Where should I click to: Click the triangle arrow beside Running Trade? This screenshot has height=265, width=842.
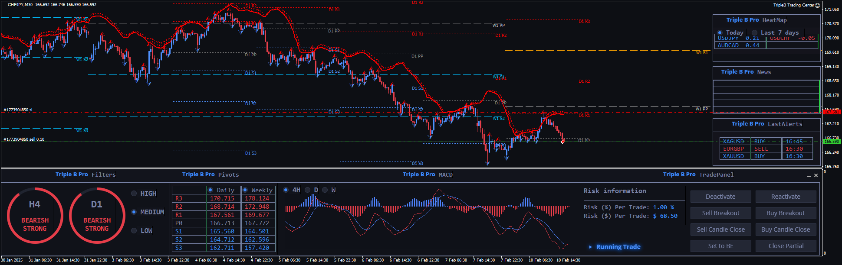coord(590,247)
